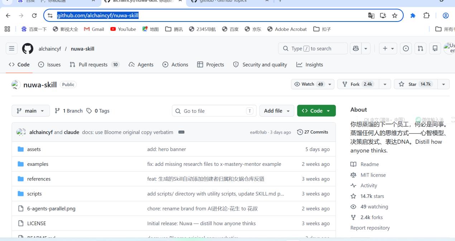Open the green Code dropdown button
This screenshot has height=241, width=455.
click(x=316, y=111)
